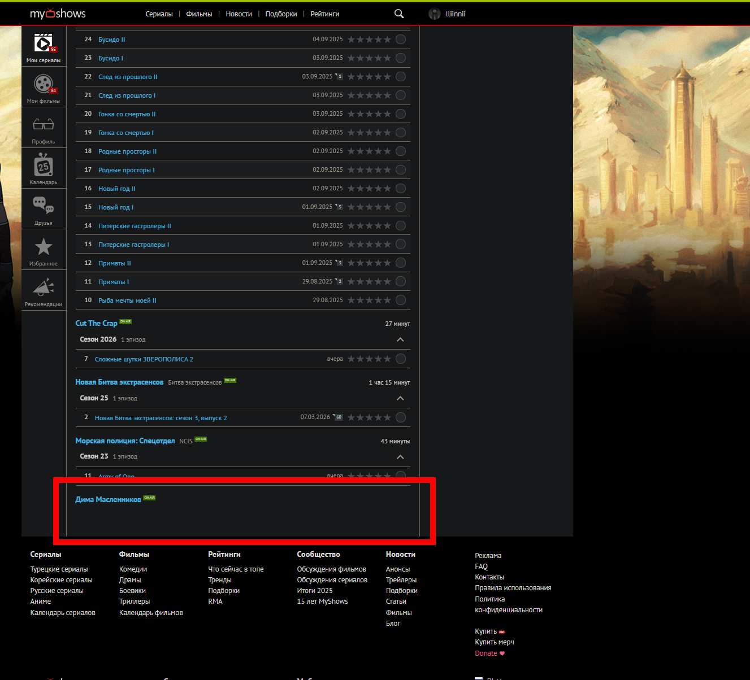Open Мои сериалы sidebar icon

[x=44, y=44]
